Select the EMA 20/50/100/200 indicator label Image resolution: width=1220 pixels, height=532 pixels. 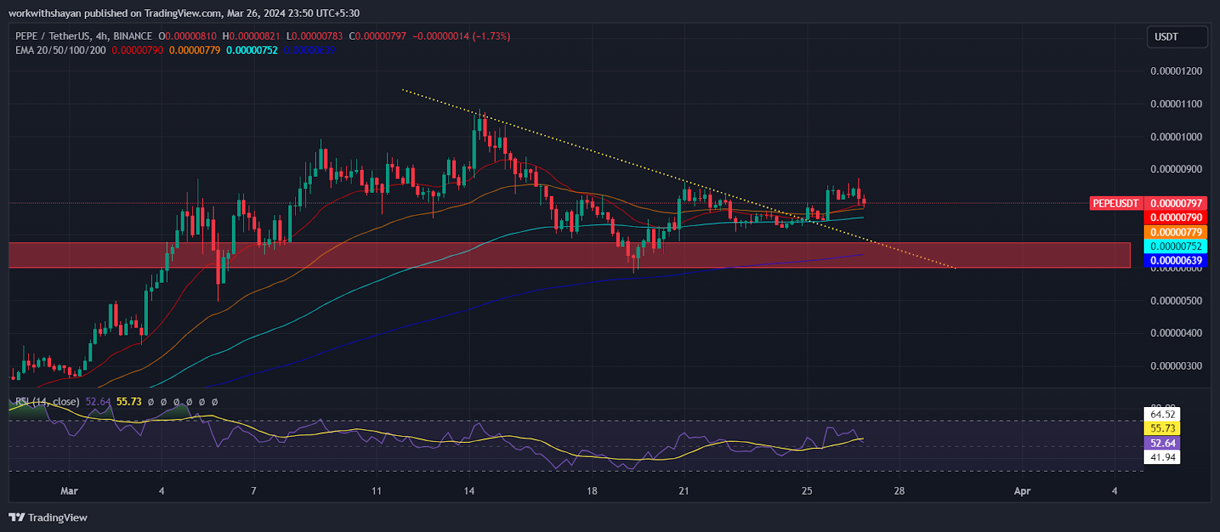[x=61, y=50]
